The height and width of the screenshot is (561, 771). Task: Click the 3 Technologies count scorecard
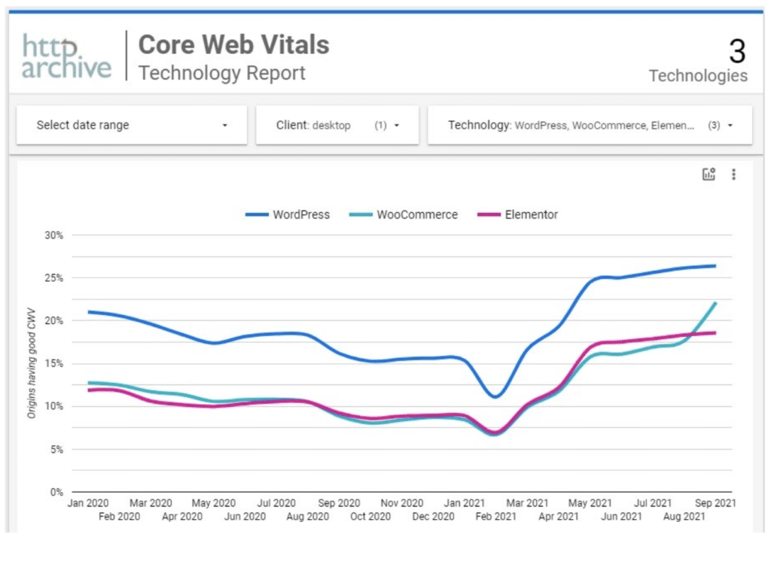pos(698,62)
